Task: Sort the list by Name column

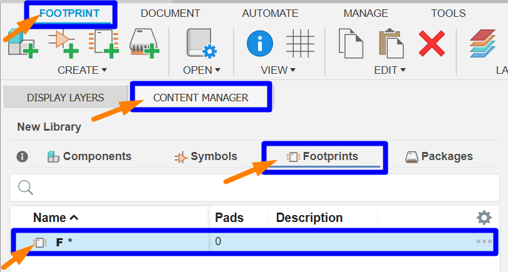Action: click(56, 218)
